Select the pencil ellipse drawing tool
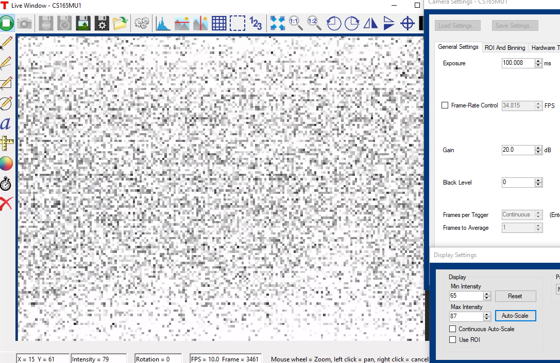This screenshot has width=560, height=363. [6, 103]
